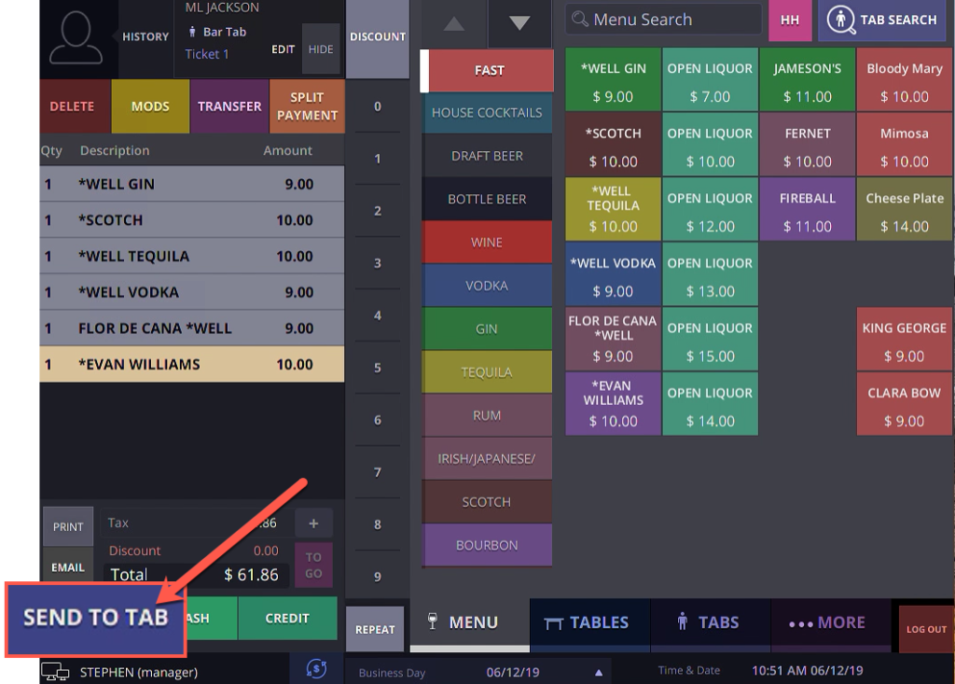The image size is (955, 684).
Task: Toggle HIDE on the current ticket
Action: point(320,49)
